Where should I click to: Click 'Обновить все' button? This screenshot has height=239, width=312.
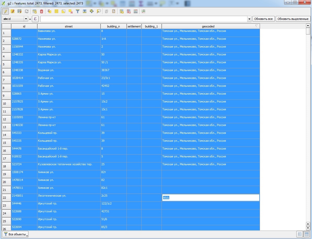pos(263,19)
